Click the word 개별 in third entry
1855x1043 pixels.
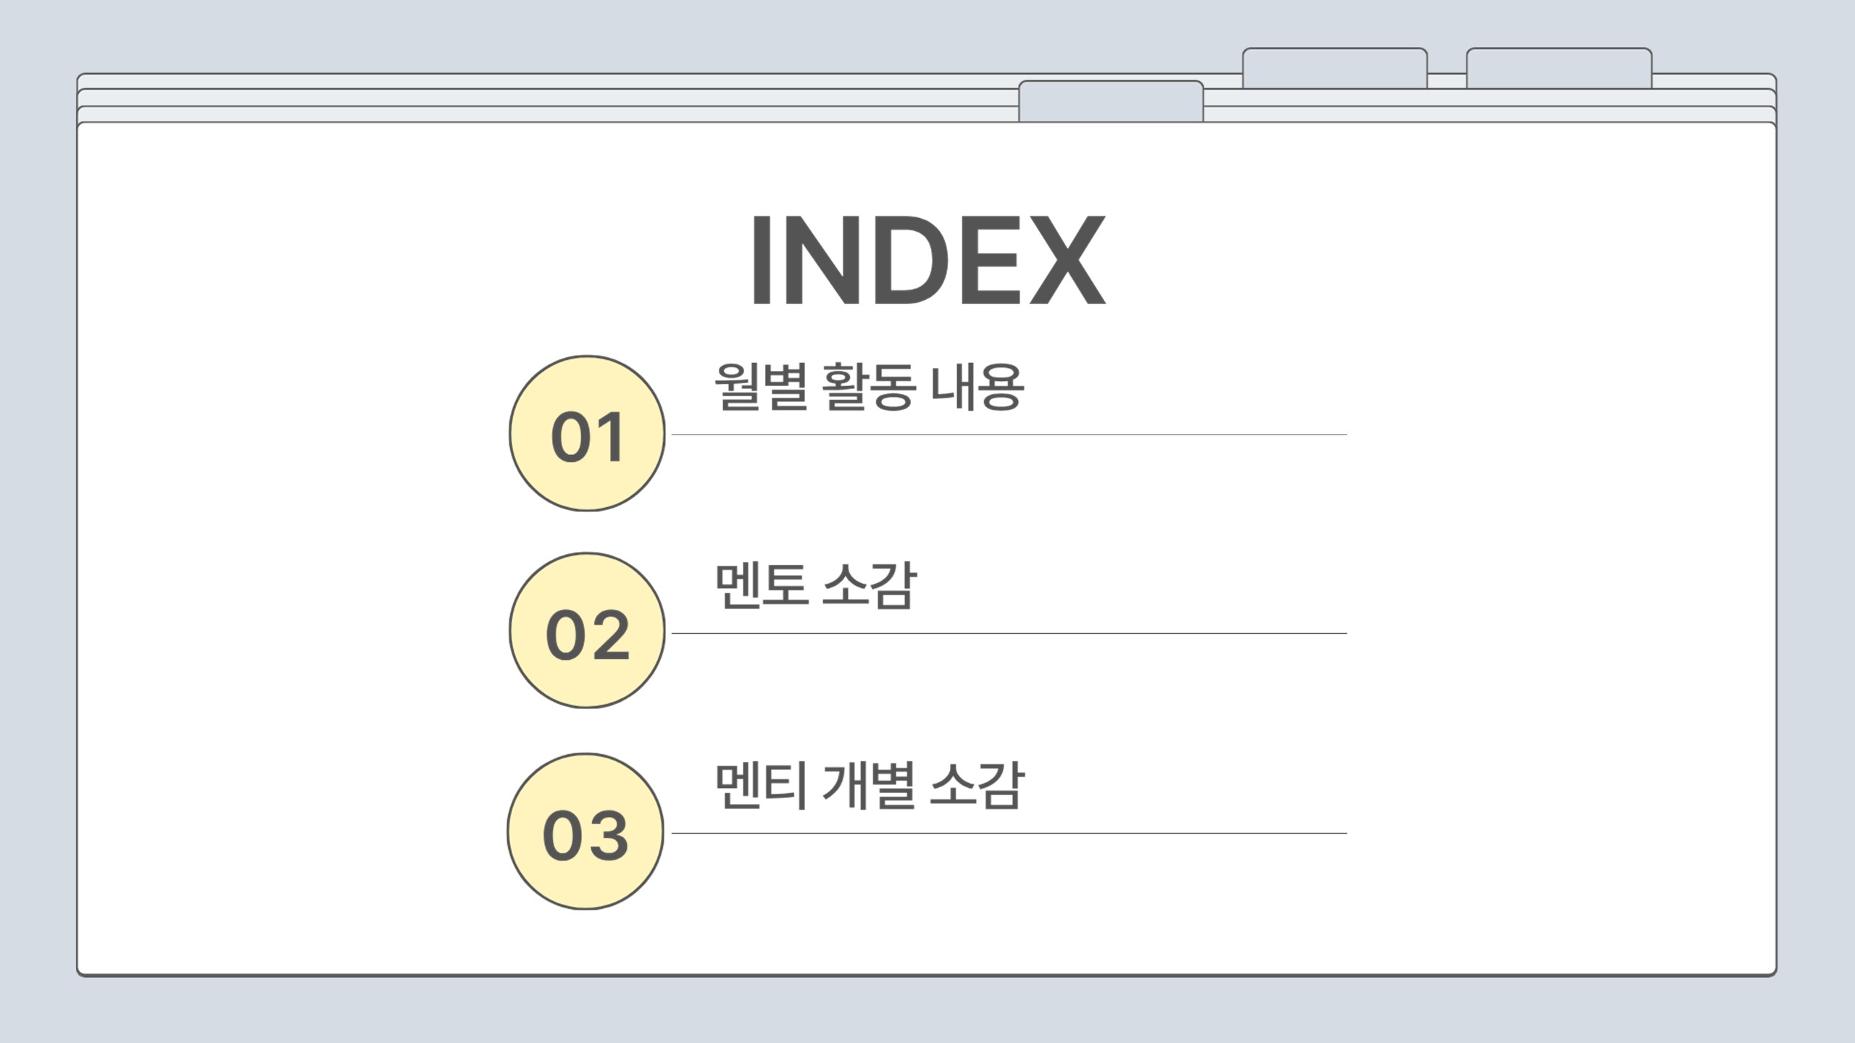[868, 785]
